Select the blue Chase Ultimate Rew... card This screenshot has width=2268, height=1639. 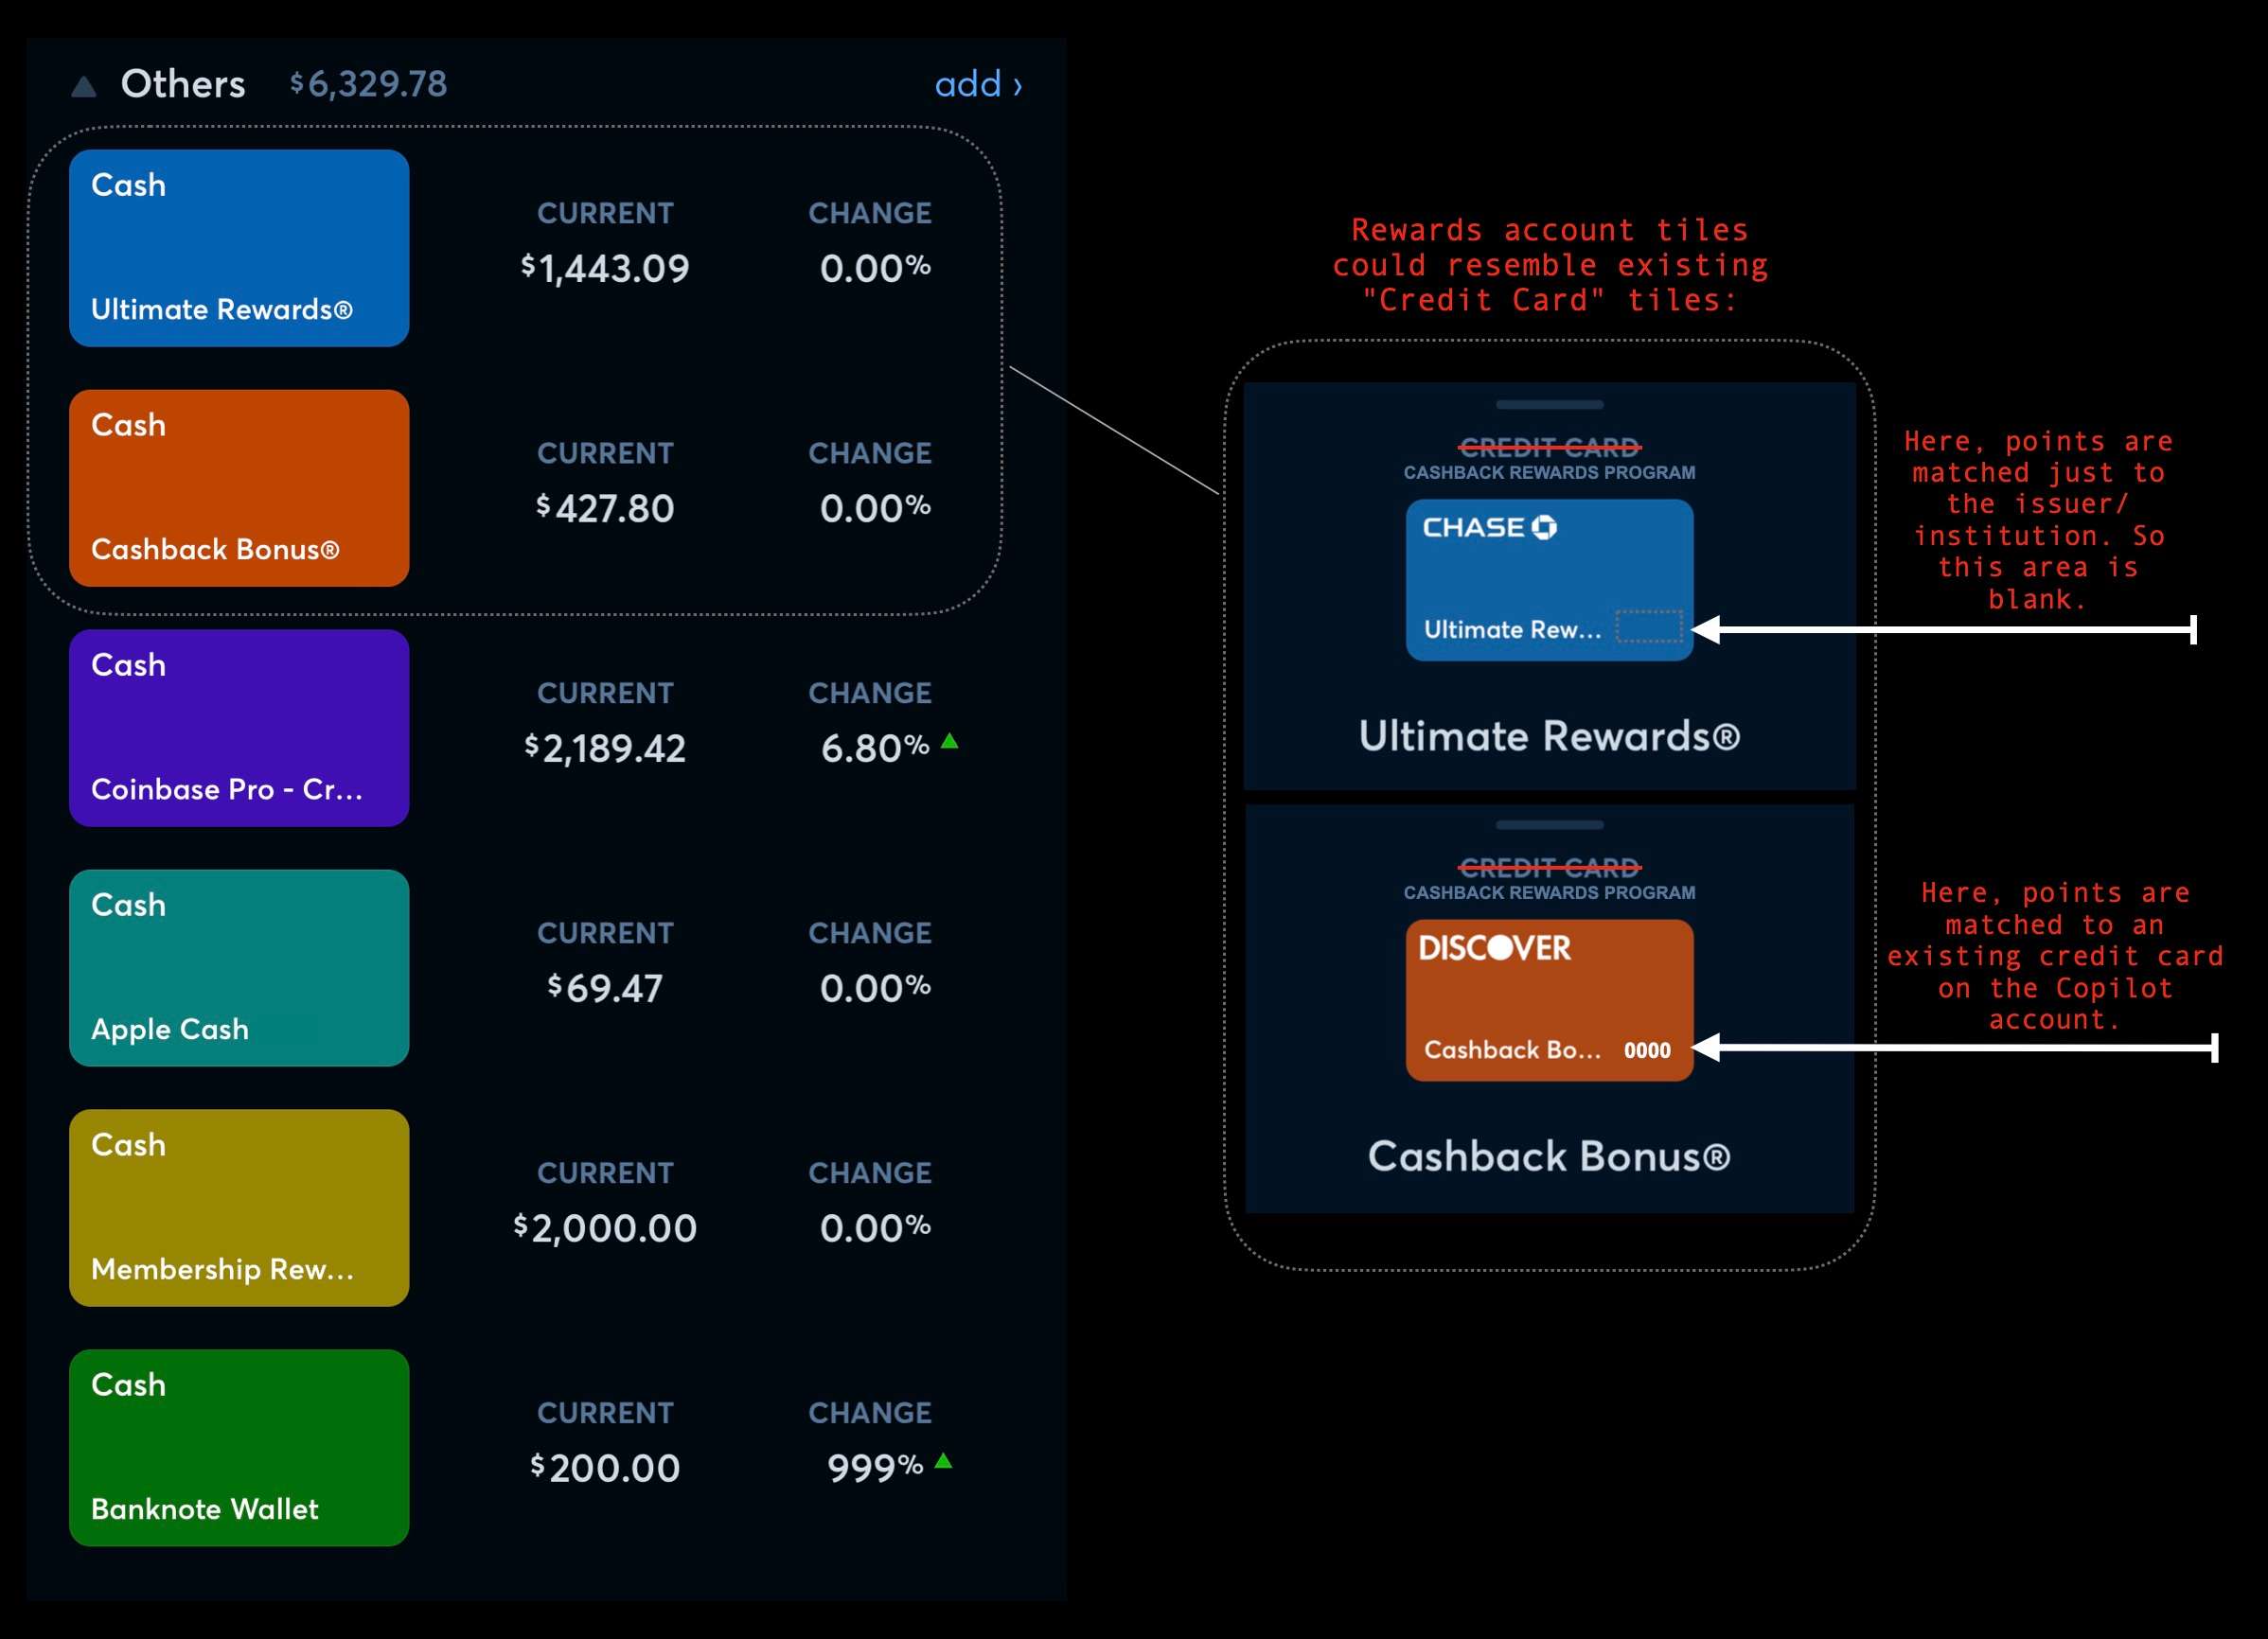[x=1549, y=580]
